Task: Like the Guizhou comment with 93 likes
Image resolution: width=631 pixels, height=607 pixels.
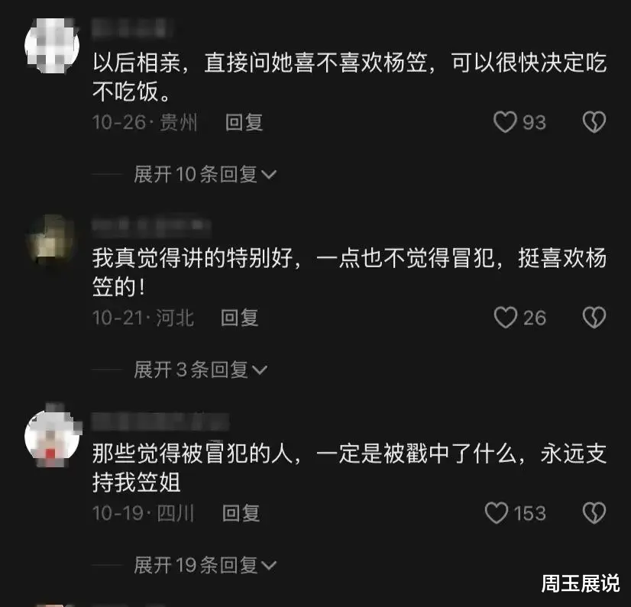Action: (x=505, y=122)
